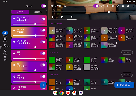Switch to the effects lightning tab
Viewport: 136px width, 96px height.
[x=72, y=17]
